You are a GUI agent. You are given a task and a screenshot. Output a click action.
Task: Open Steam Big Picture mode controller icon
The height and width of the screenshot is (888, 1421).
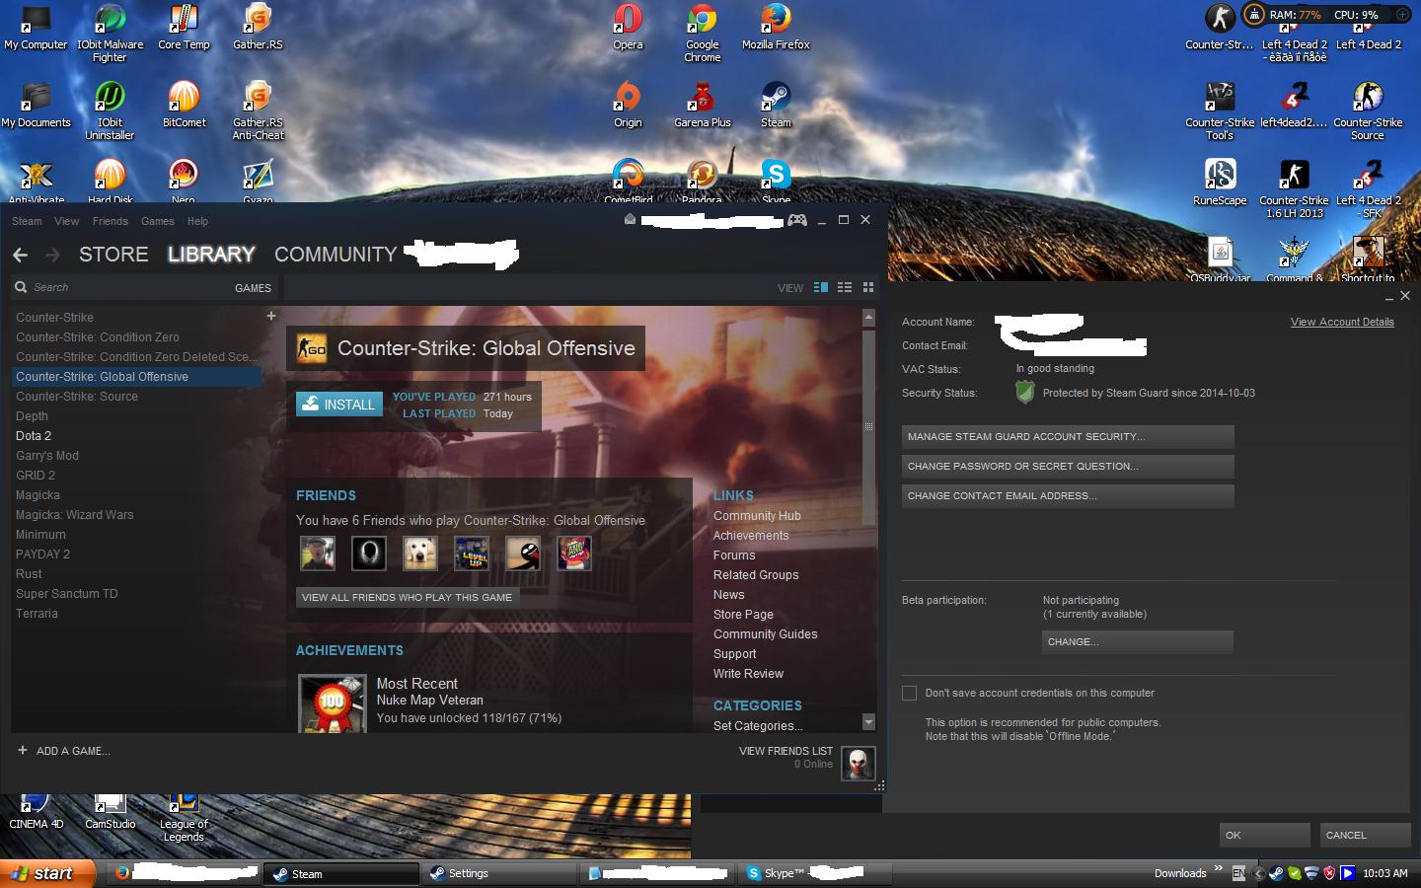[796, 220]
